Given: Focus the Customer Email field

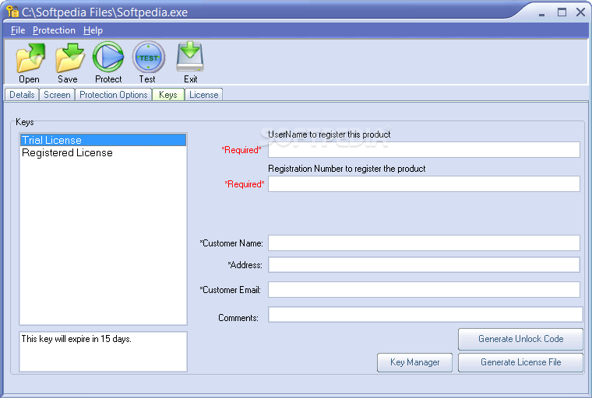Looking at the screenshot, I should pyautogui.click(x=424, y=290).
